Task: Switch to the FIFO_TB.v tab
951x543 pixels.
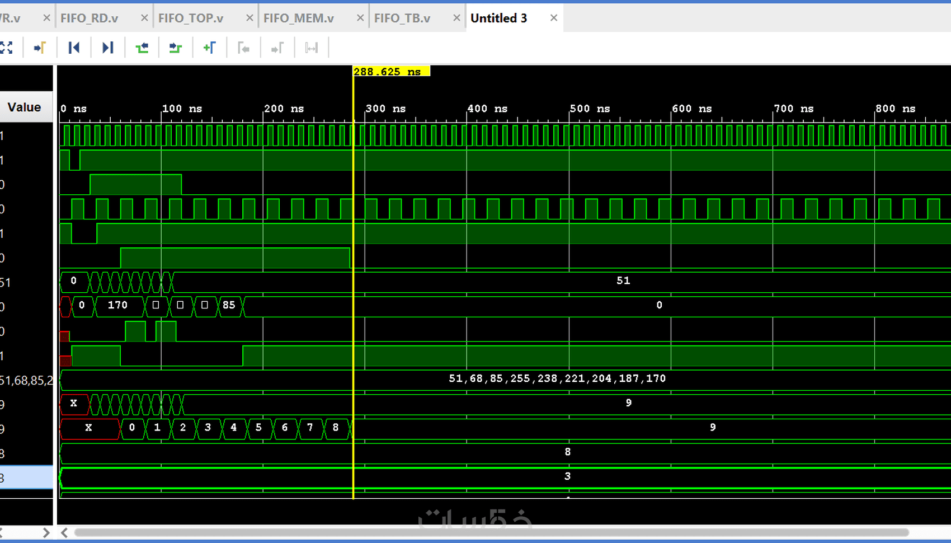Action: 402,18
